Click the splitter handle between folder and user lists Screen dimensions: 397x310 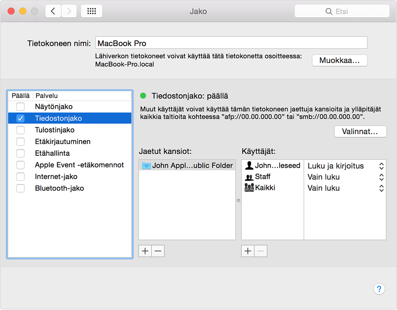[238, 201]
